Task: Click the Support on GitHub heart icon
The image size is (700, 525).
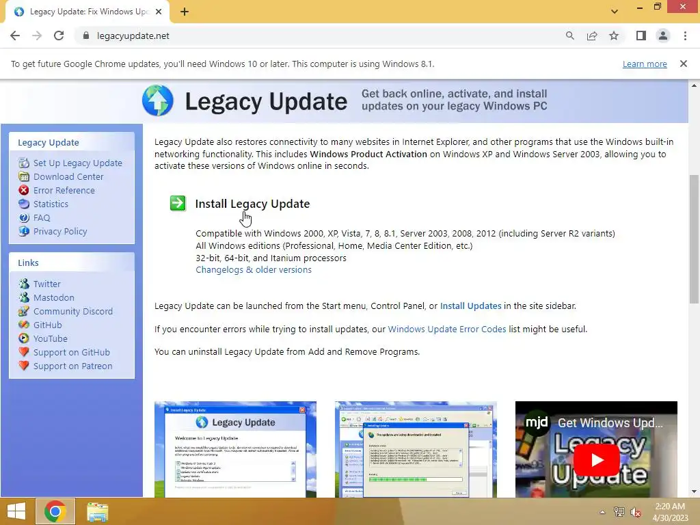Action: click(24, 352)
